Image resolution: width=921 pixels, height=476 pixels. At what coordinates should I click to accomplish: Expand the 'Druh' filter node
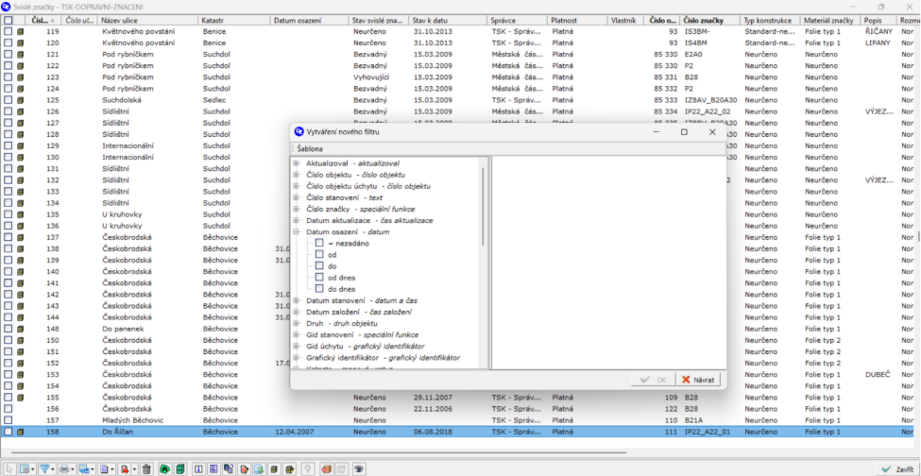click(297, 323)
